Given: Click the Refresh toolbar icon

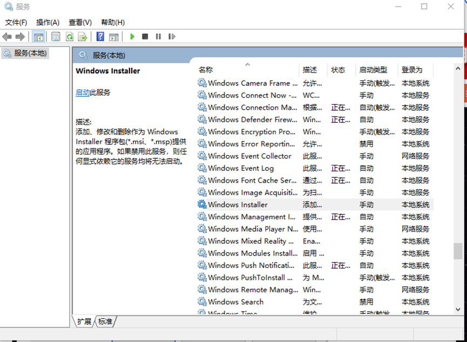Looking at the screenshot, I should click(x=70, y=37).
